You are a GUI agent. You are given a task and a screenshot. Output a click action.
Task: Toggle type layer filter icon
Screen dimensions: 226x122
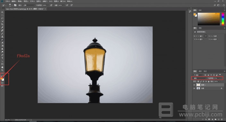(x=211, y=75)
